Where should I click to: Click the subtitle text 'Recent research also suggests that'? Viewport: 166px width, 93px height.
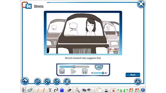point(83,58)
